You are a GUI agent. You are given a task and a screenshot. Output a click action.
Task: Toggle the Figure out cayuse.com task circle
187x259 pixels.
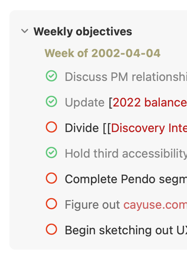(51, 204)
